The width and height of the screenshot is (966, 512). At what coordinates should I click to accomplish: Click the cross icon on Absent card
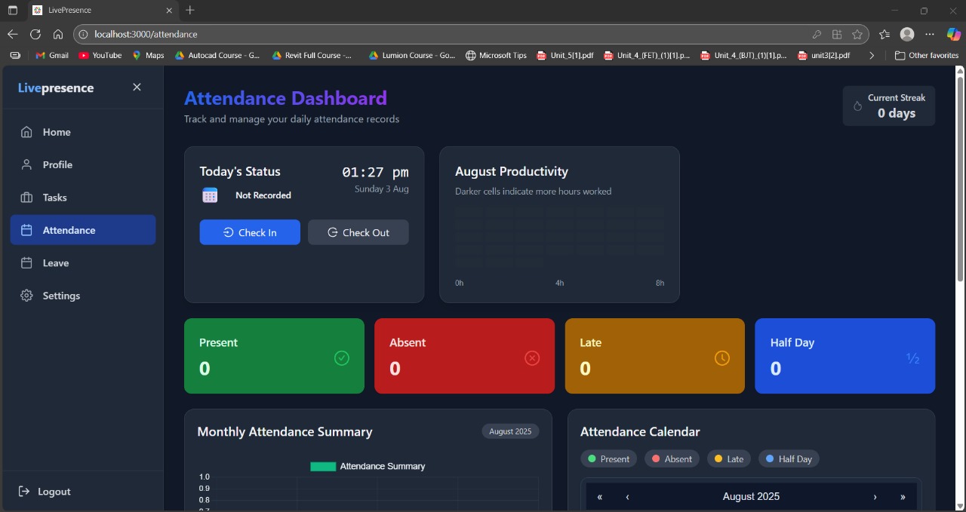pos(532,358)
